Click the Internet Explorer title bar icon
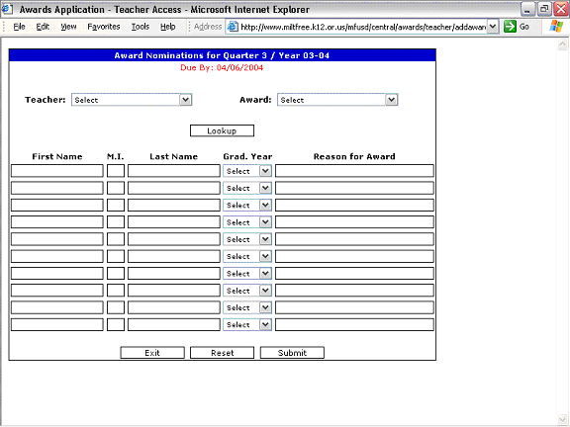Image resolution: width=570 pixels, height=427 pixels. (x=7, y=9)
